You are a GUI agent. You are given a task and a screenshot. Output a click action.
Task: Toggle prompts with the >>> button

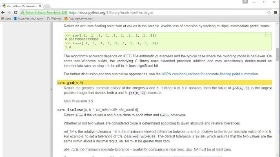point(269,35)
